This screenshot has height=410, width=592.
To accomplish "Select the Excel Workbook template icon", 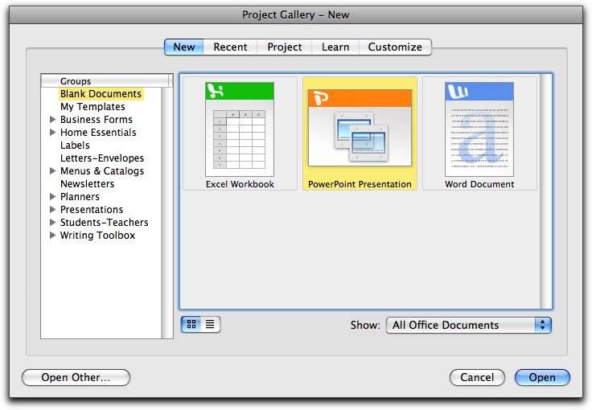I will [240, 129].
